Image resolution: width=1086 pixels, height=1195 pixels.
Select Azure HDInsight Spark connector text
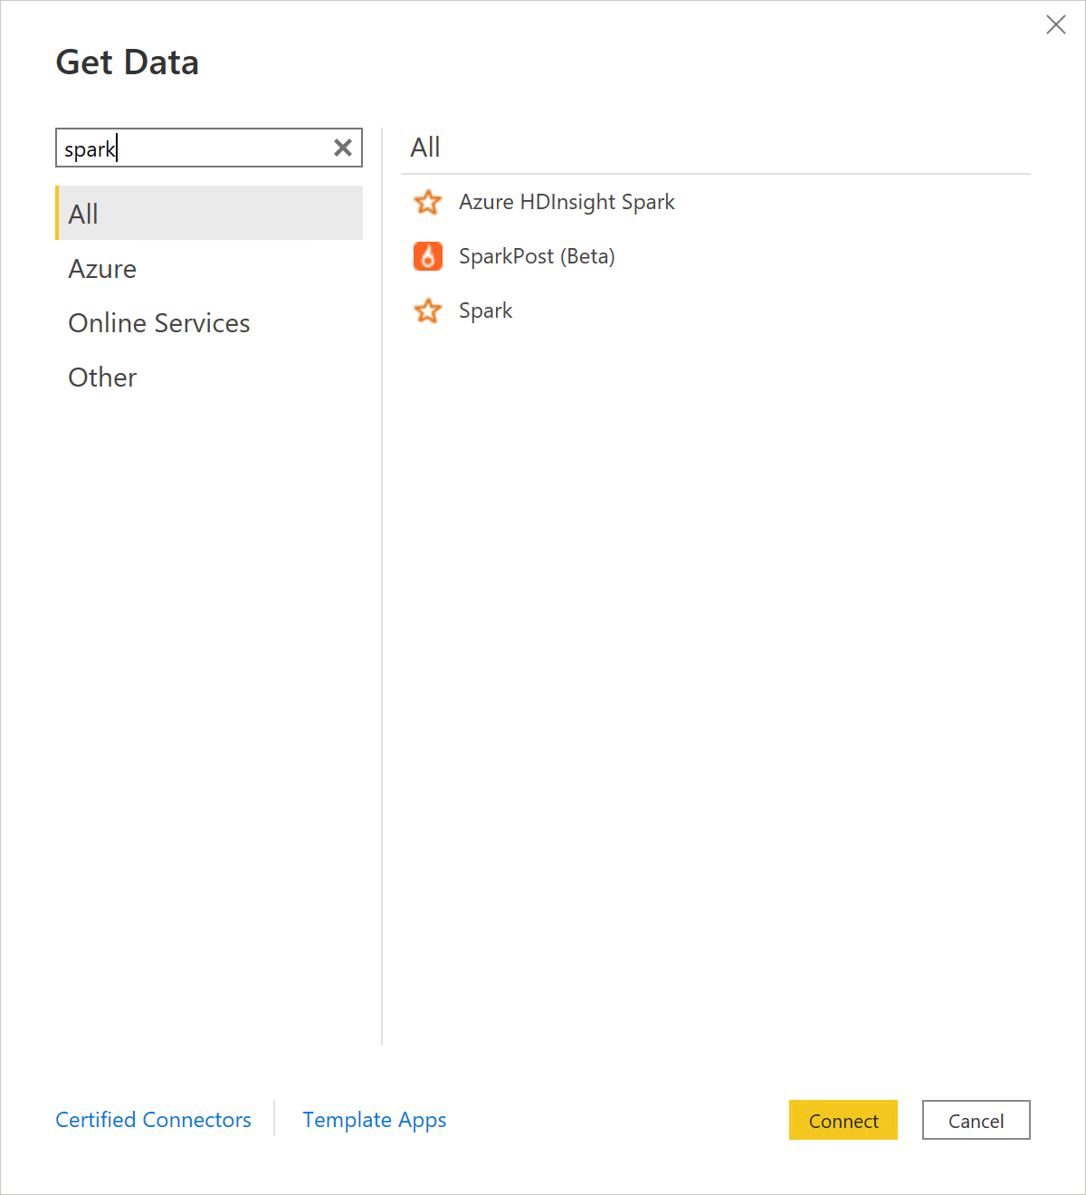click(x=567, y=202)
